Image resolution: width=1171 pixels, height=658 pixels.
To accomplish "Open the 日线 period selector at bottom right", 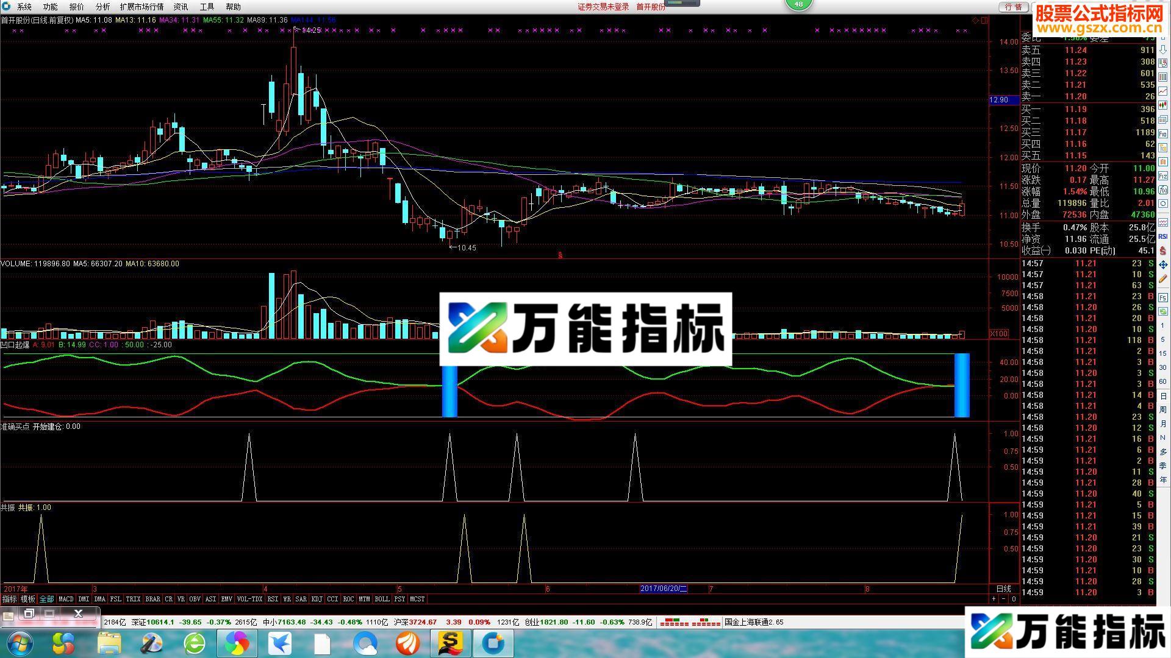I will 1003,589.
